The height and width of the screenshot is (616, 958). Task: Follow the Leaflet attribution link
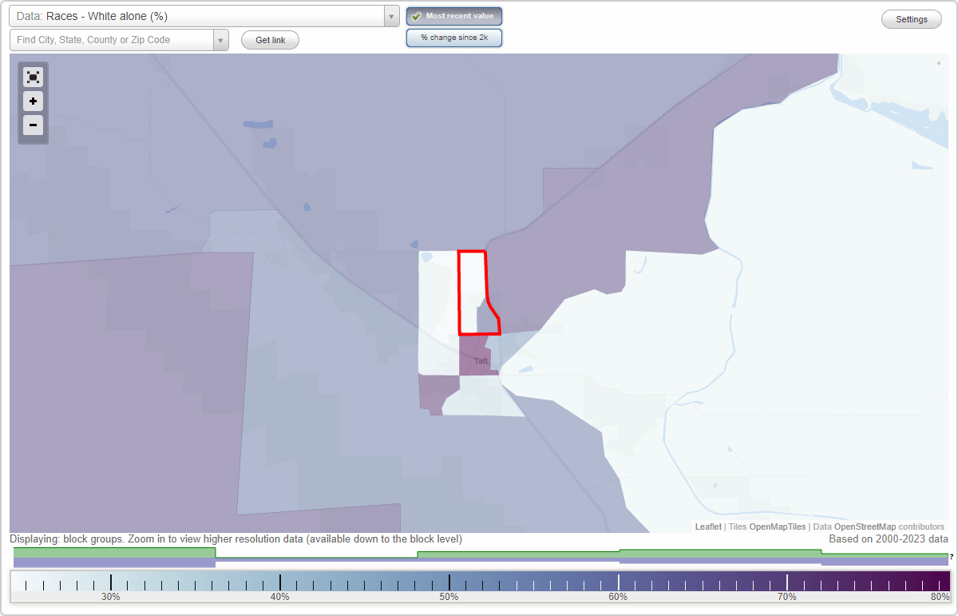coord(707,527)
